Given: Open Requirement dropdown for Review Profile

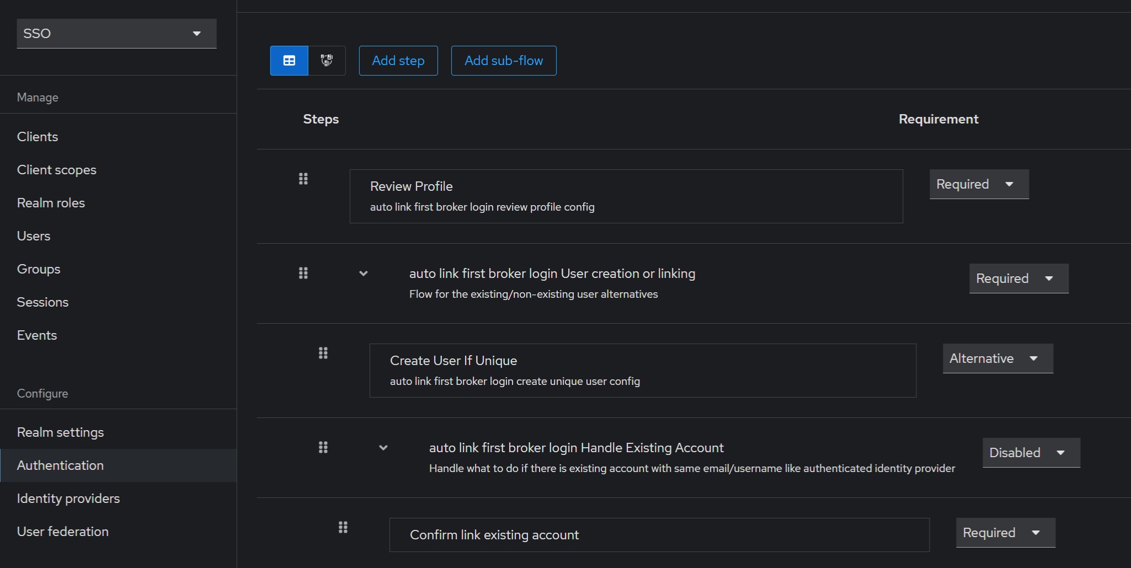Looking at the screenshot, I should (979, 184).
